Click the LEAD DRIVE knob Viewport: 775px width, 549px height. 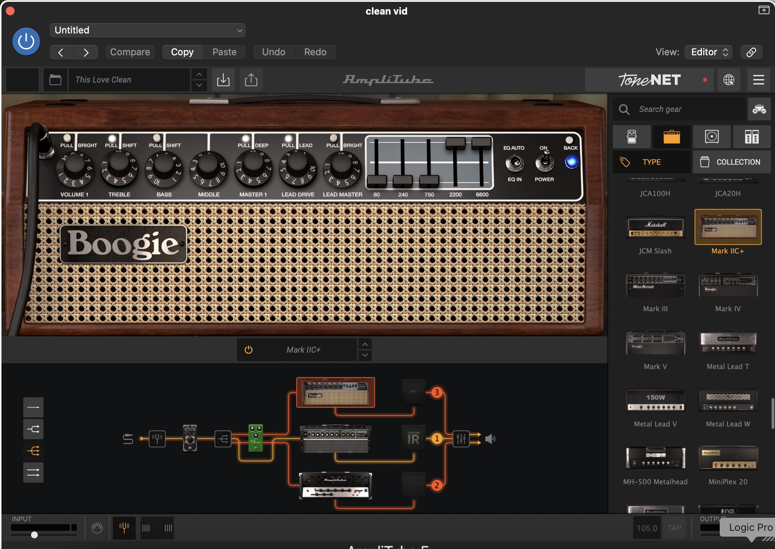coord(298,168)
